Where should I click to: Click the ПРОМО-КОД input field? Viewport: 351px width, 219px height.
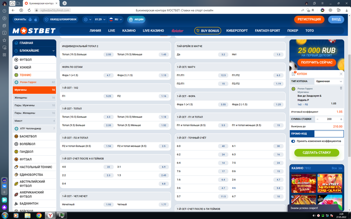point(329,134)
